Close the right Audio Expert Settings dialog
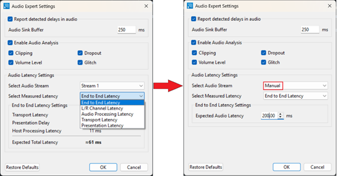The height and width of the screenshot is (176, 337). point(330,6)
